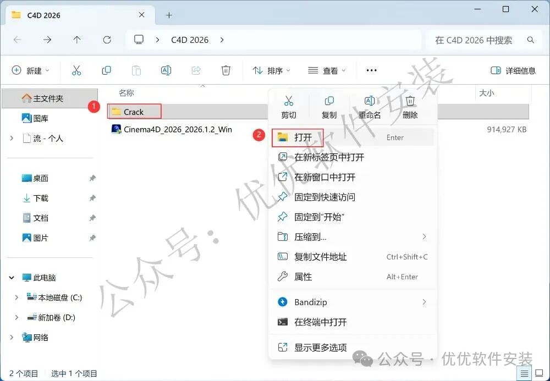Choose 在终端中打开
This screenshot has width=550, height=381.
coord(353,322)
